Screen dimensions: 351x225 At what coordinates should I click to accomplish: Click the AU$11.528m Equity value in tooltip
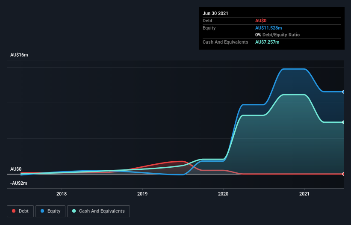point(268,28)
